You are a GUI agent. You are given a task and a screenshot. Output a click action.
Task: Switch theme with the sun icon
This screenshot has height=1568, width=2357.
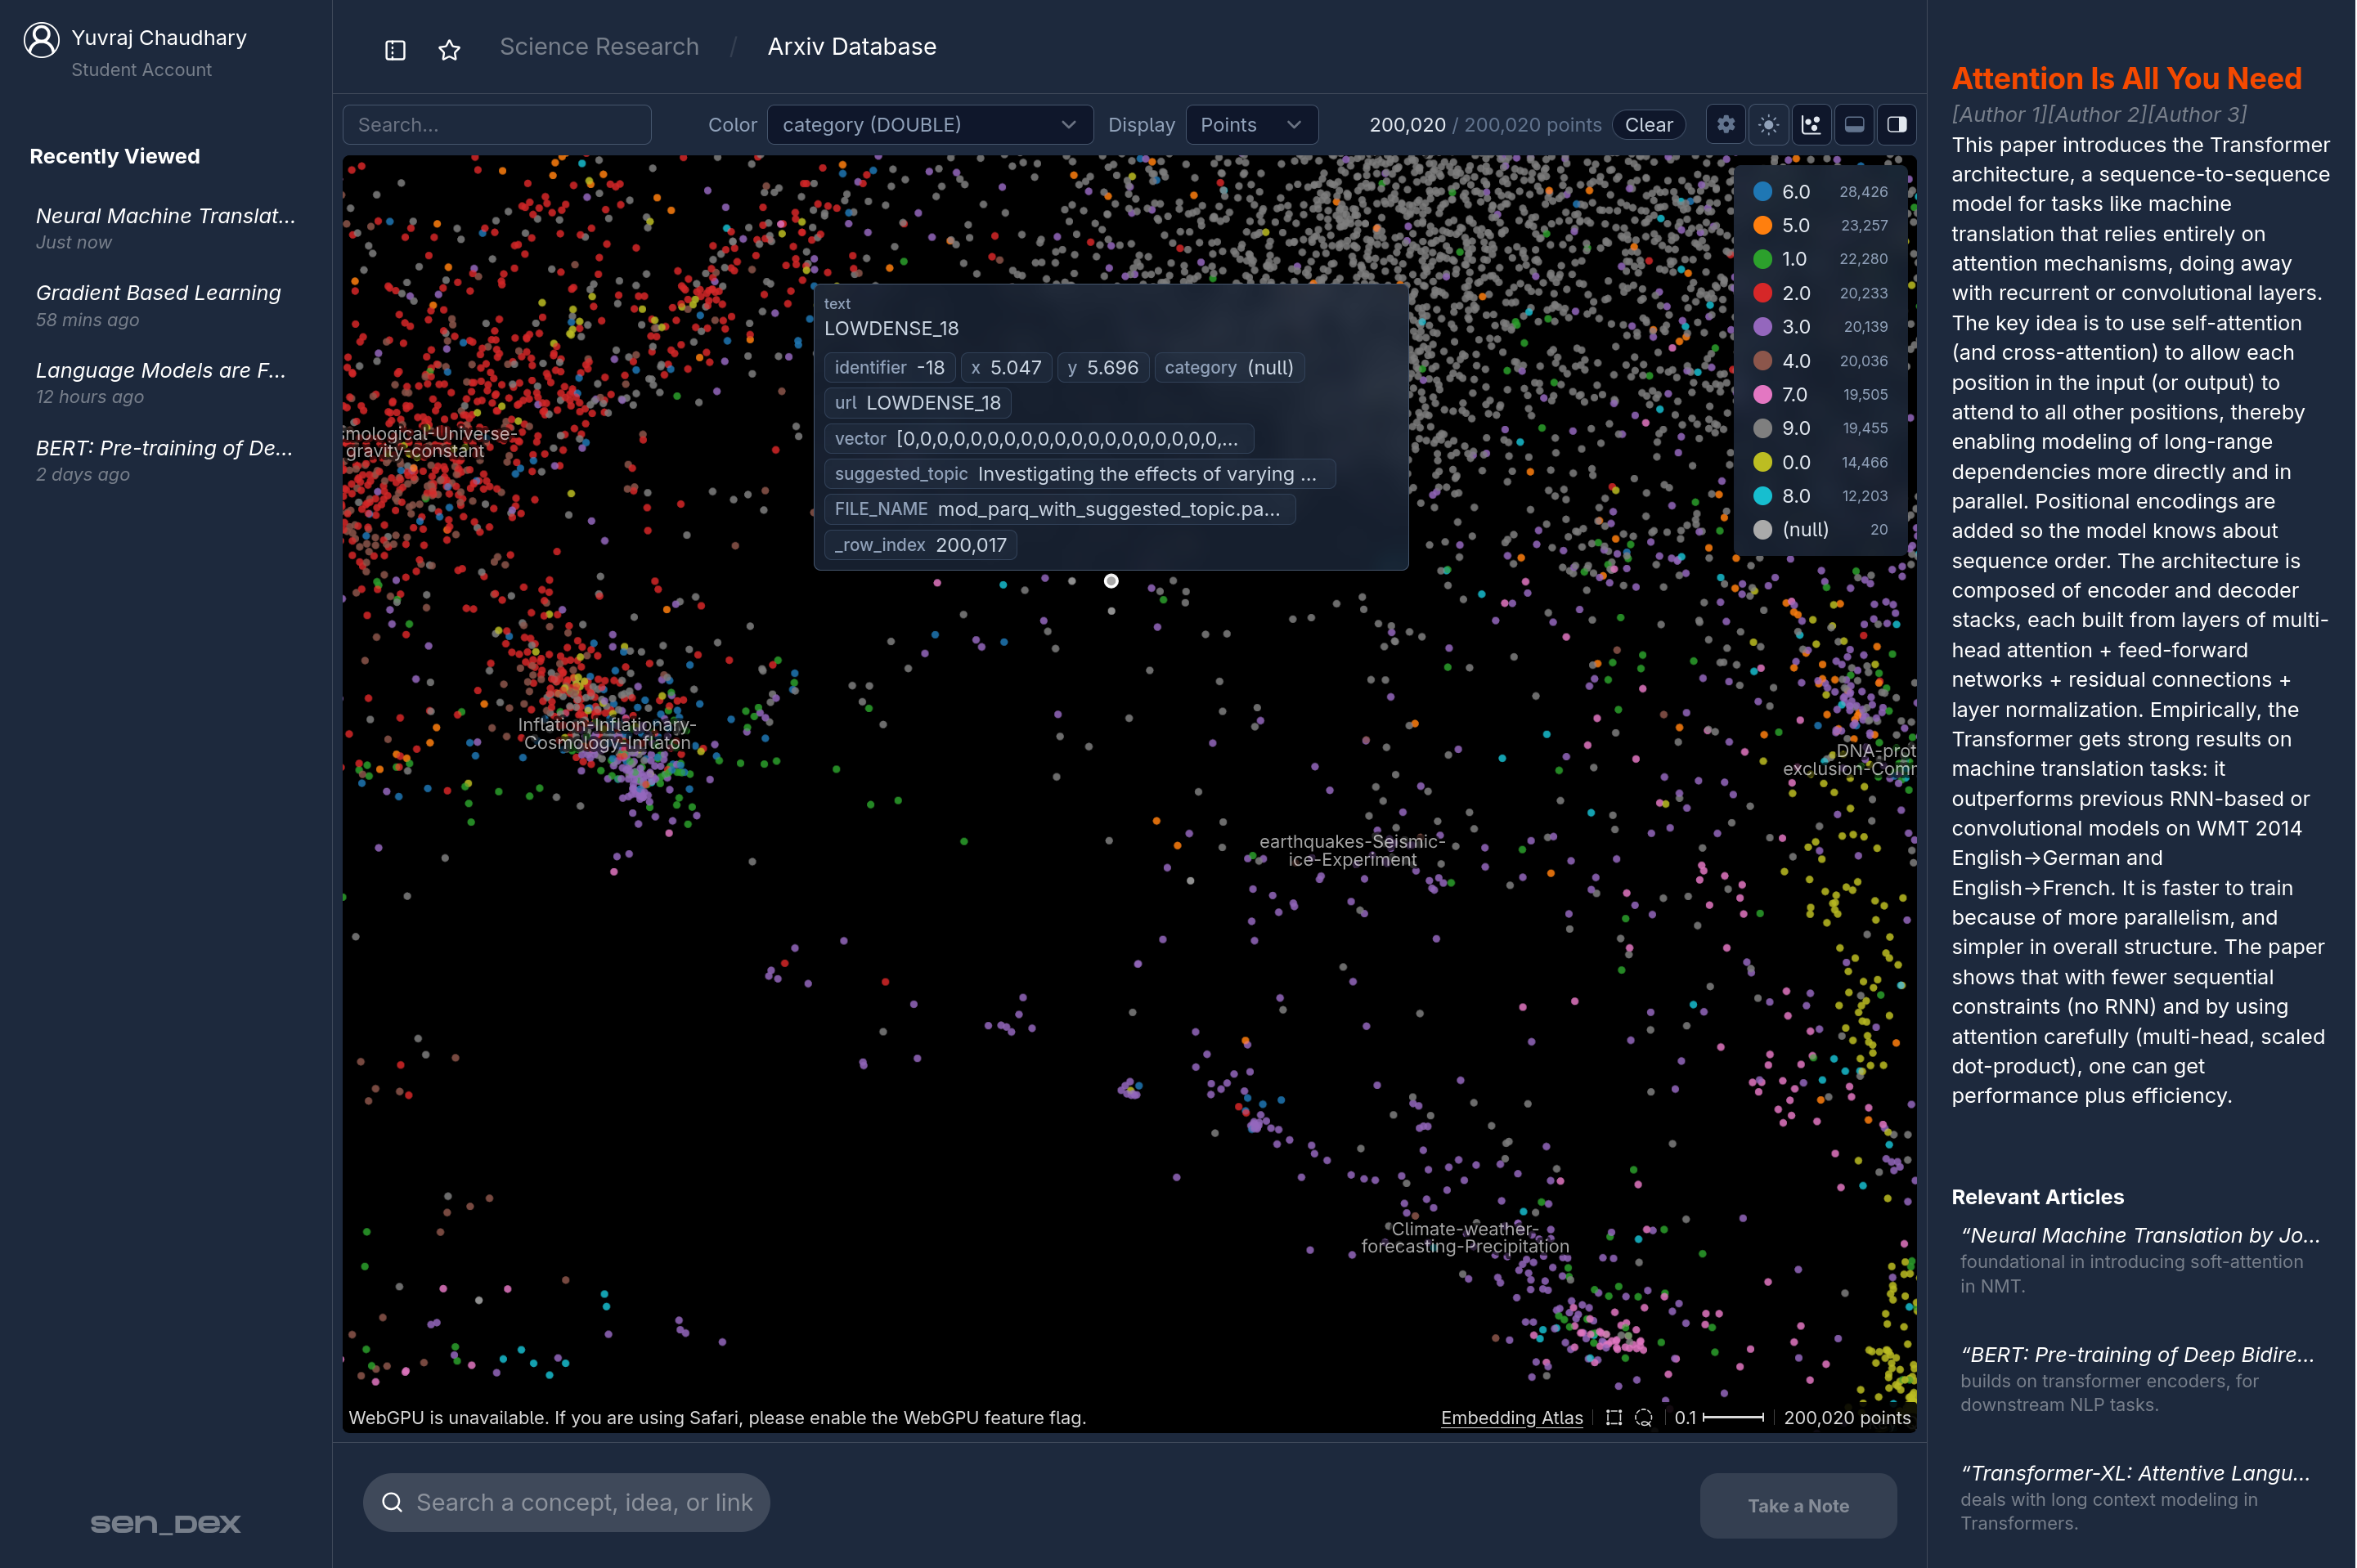point(1769,125)
